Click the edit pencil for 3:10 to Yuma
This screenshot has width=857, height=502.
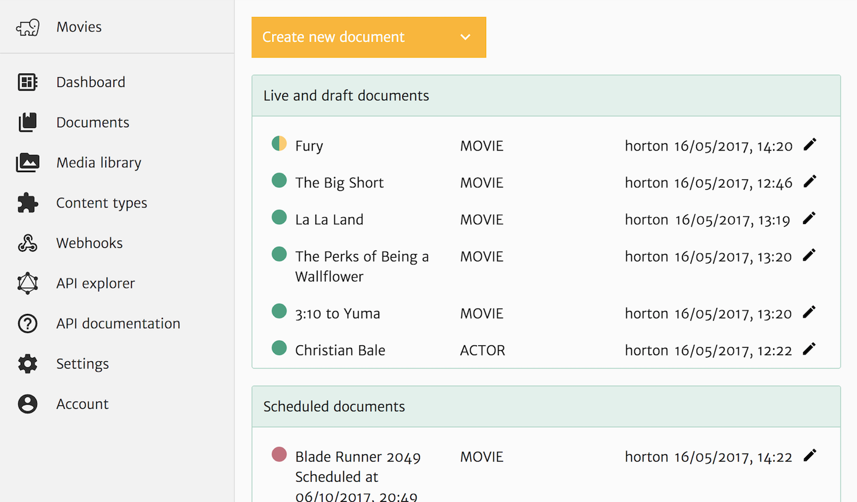[810, 312]
